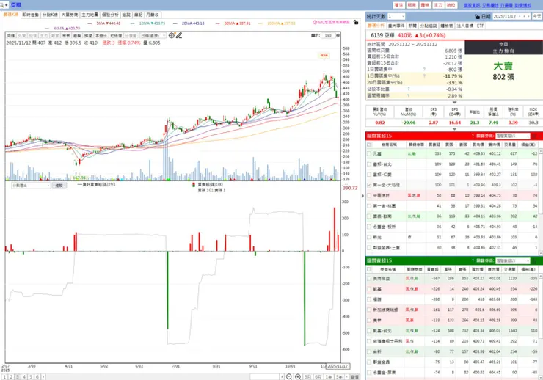The height and width of the screenshot is (380, 543).
Task: Select chart layout page 4
Action: [x=24, y=377]
